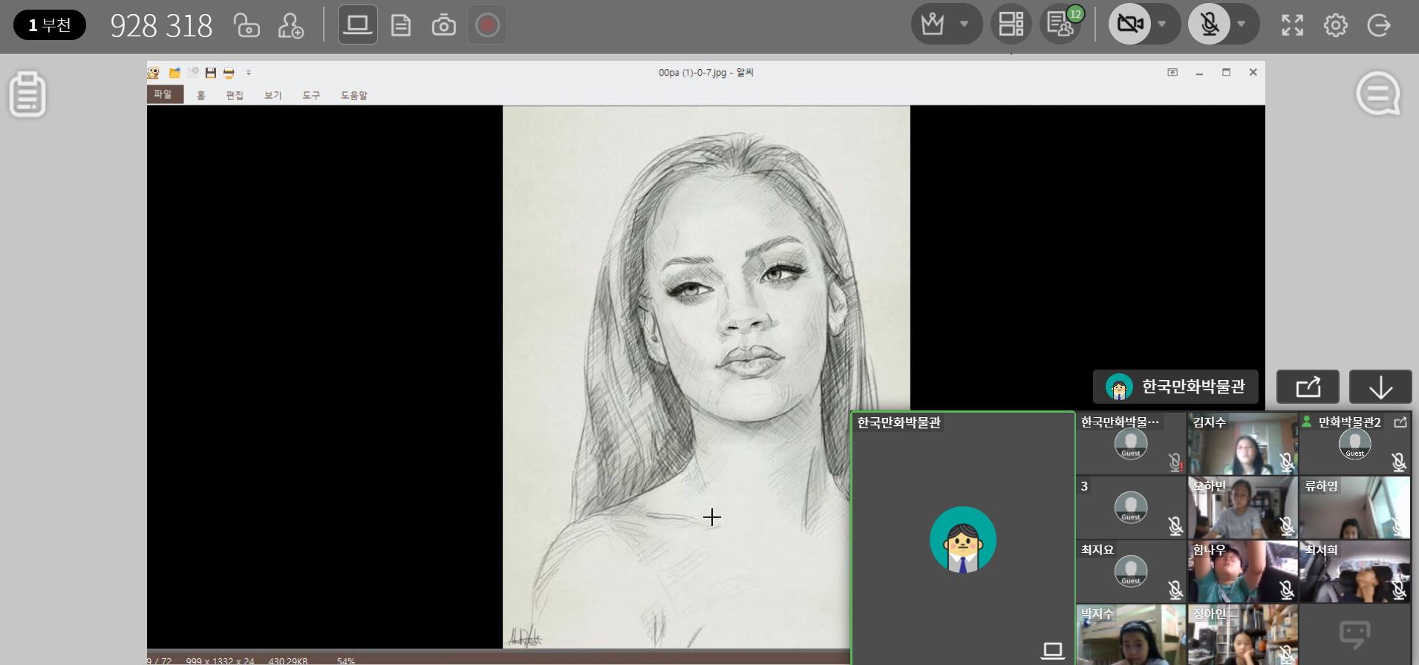This screenshot has width=1419, height=665.
Task: Open the 보기 menu in 알씨
Action: coord(273,95)
